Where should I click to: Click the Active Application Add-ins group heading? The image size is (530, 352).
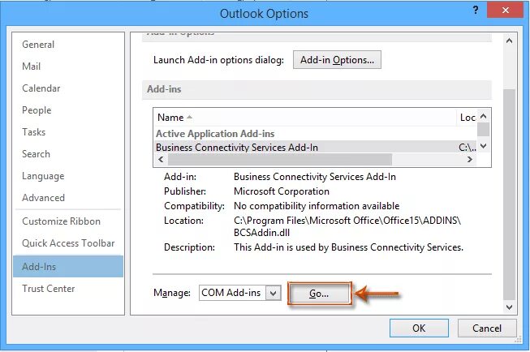coord(215,134)
